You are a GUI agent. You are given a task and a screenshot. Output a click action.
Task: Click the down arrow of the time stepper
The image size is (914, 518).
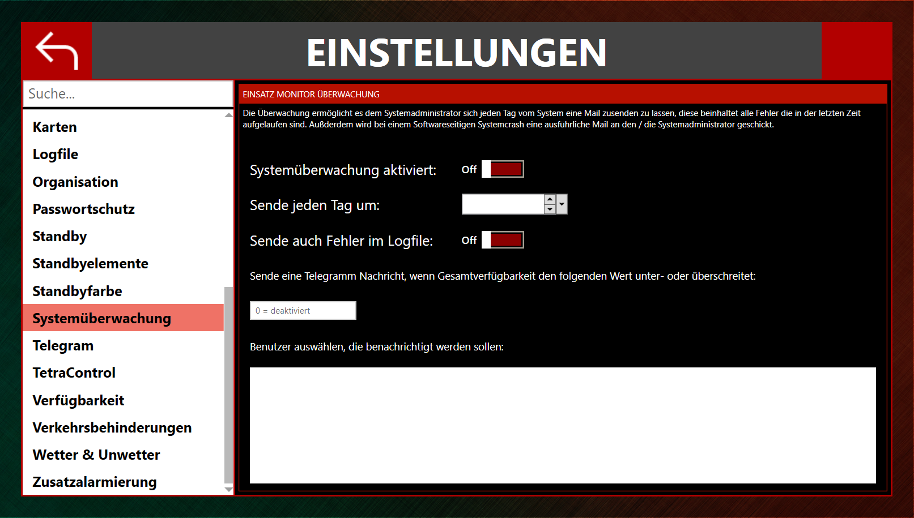click(550, 209)
